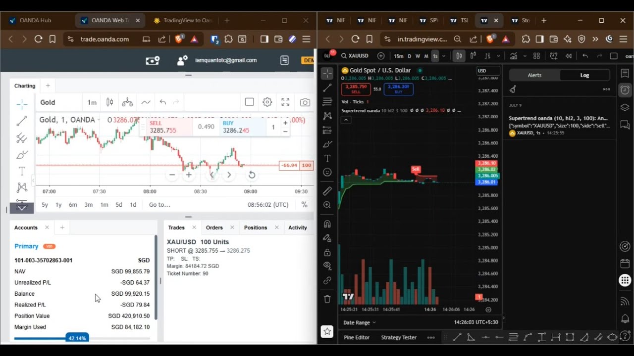Open OANDA chart settings gear

pos(267,102)
